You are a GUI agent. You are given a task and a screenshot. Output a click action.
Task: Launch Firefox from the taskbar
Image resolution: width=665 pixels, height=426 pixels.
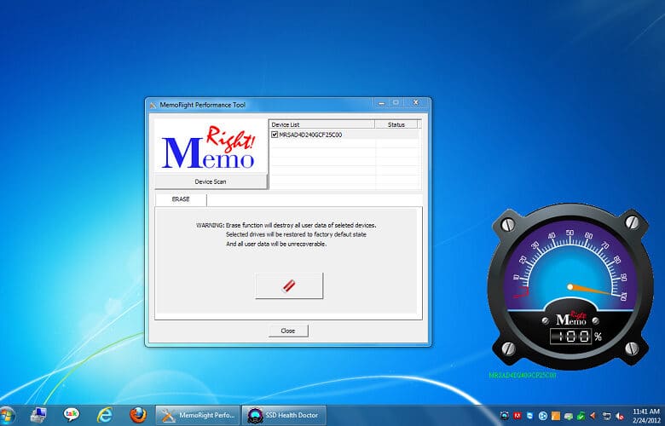click(138, 416)
